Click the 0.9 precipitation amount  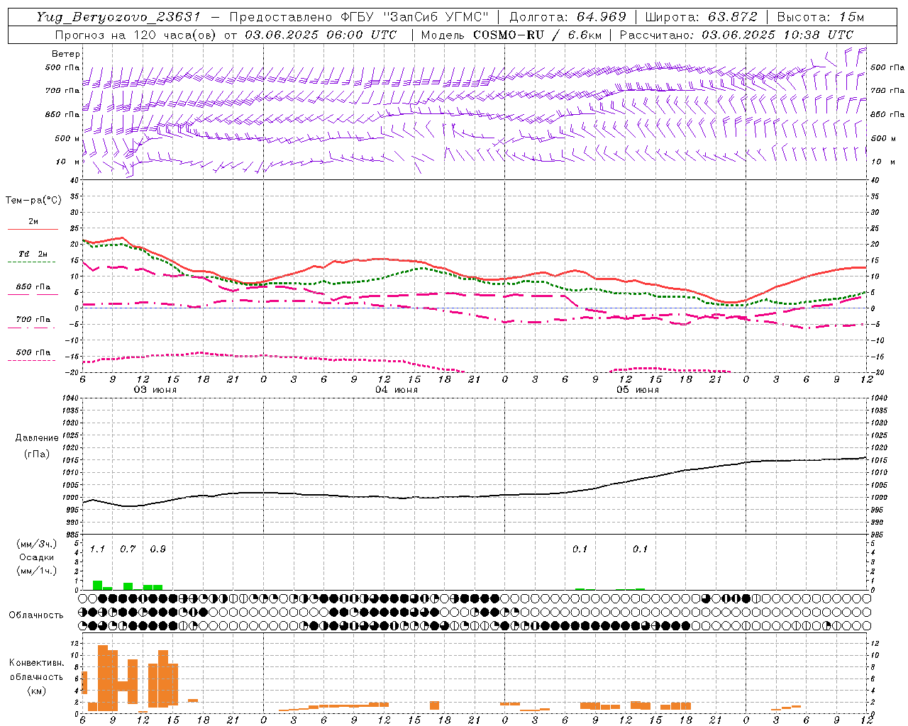coord(157,549)
